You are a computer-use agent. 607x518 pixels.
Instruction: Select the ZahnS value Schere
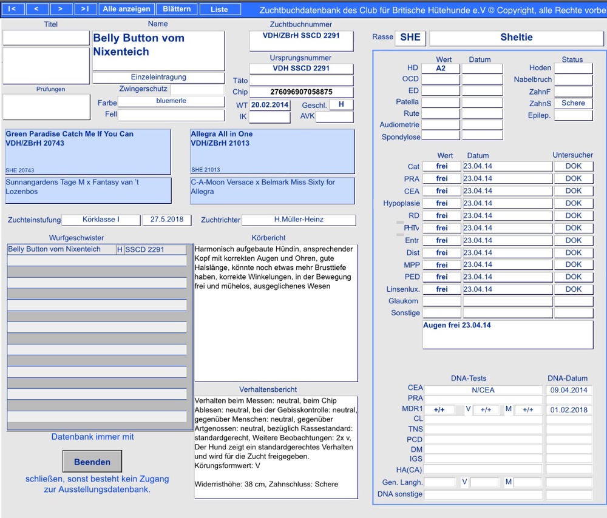point(574,103)
